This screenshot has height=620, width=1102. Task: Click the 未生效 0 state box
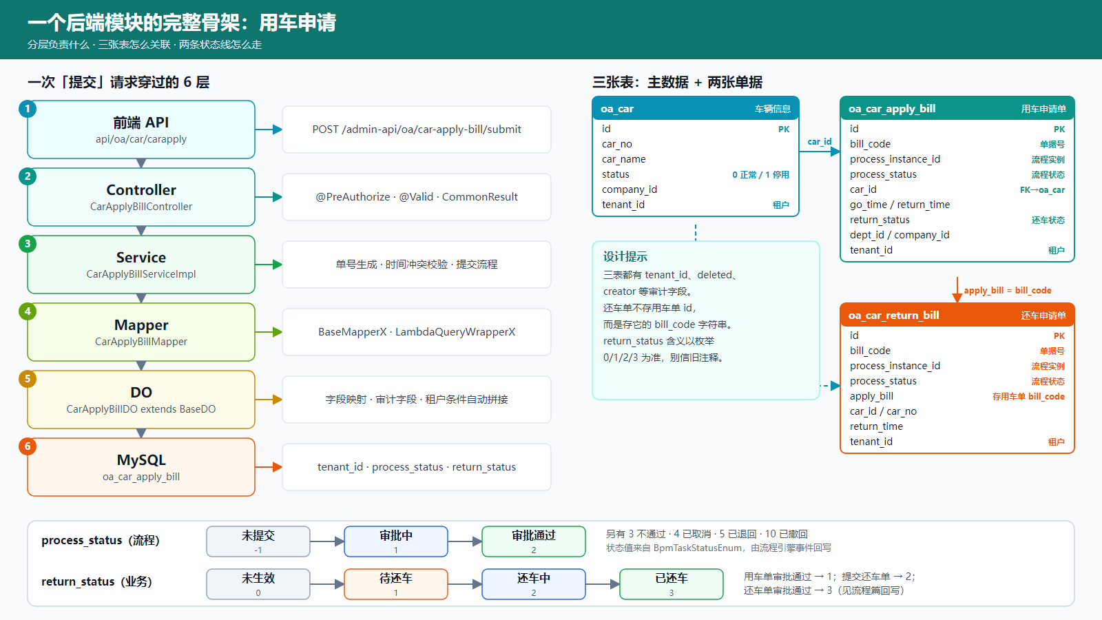(258, 584)
